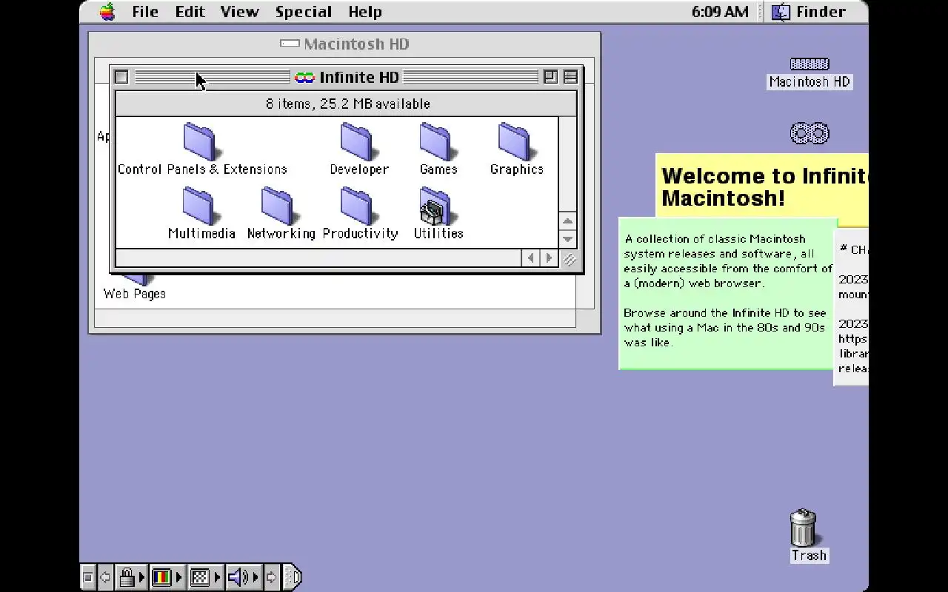This screenshot has height=592, width=948.
Task: Open the View menu
Action: (x=240, y=12)
